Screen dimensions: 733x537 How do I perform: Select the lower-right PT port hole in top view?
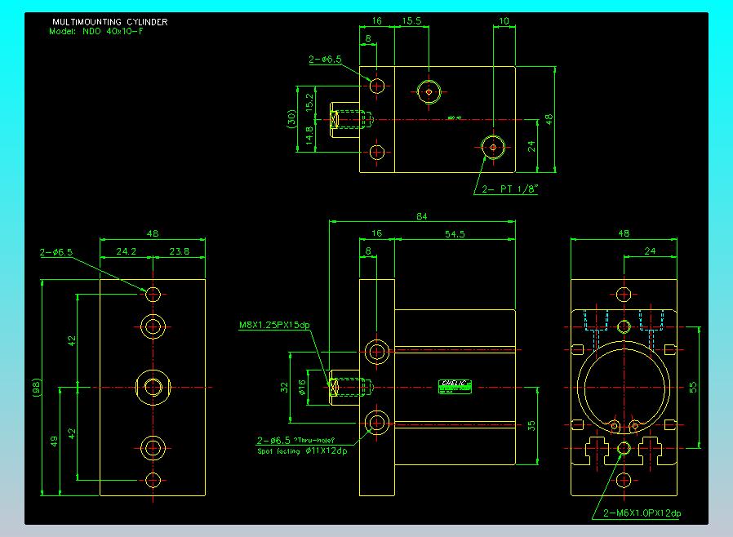point(493,147)
